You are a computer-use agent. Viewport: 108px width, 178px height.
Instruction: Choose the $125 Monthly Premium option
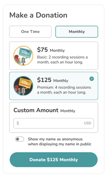pyautogui.click(x=54, y=86)
